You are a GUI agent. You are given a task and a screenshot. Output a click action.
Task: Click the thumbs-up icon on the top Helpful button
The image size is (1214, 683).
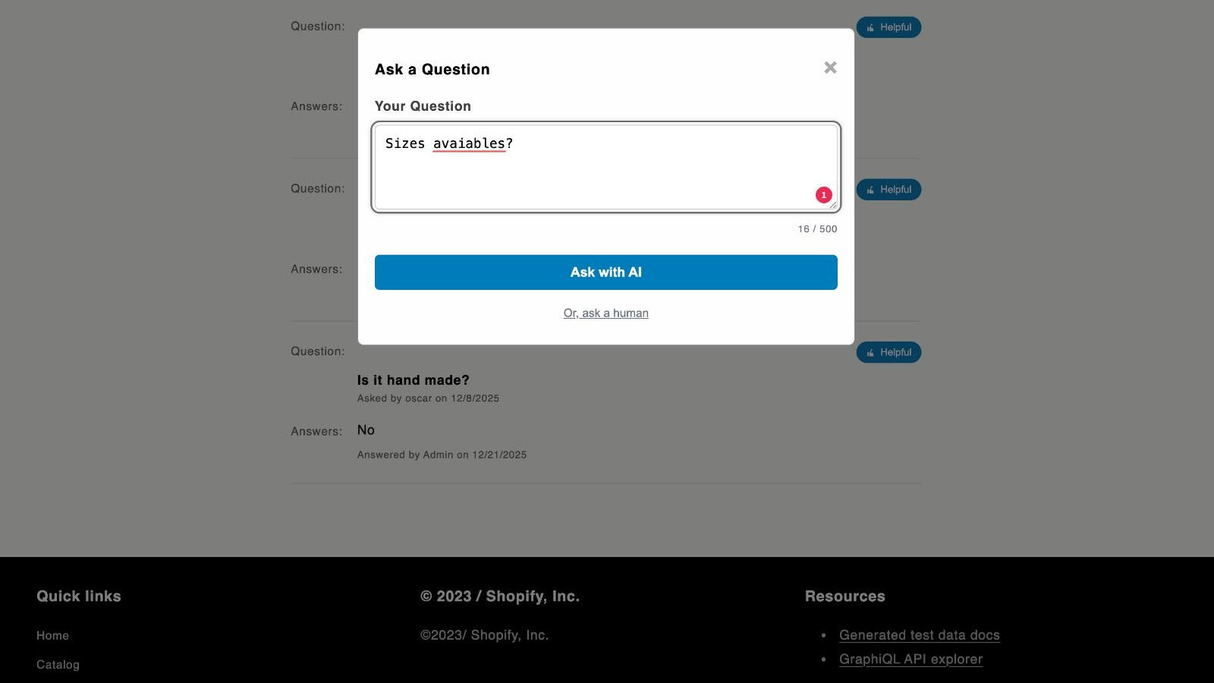(870, 27)
